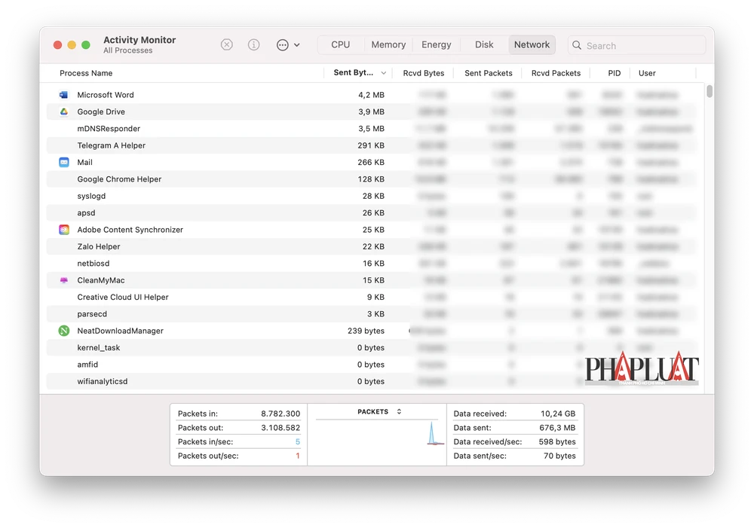Click the stop process X icon
Screen dimensions: 754x528
click(x=227, y=45)
